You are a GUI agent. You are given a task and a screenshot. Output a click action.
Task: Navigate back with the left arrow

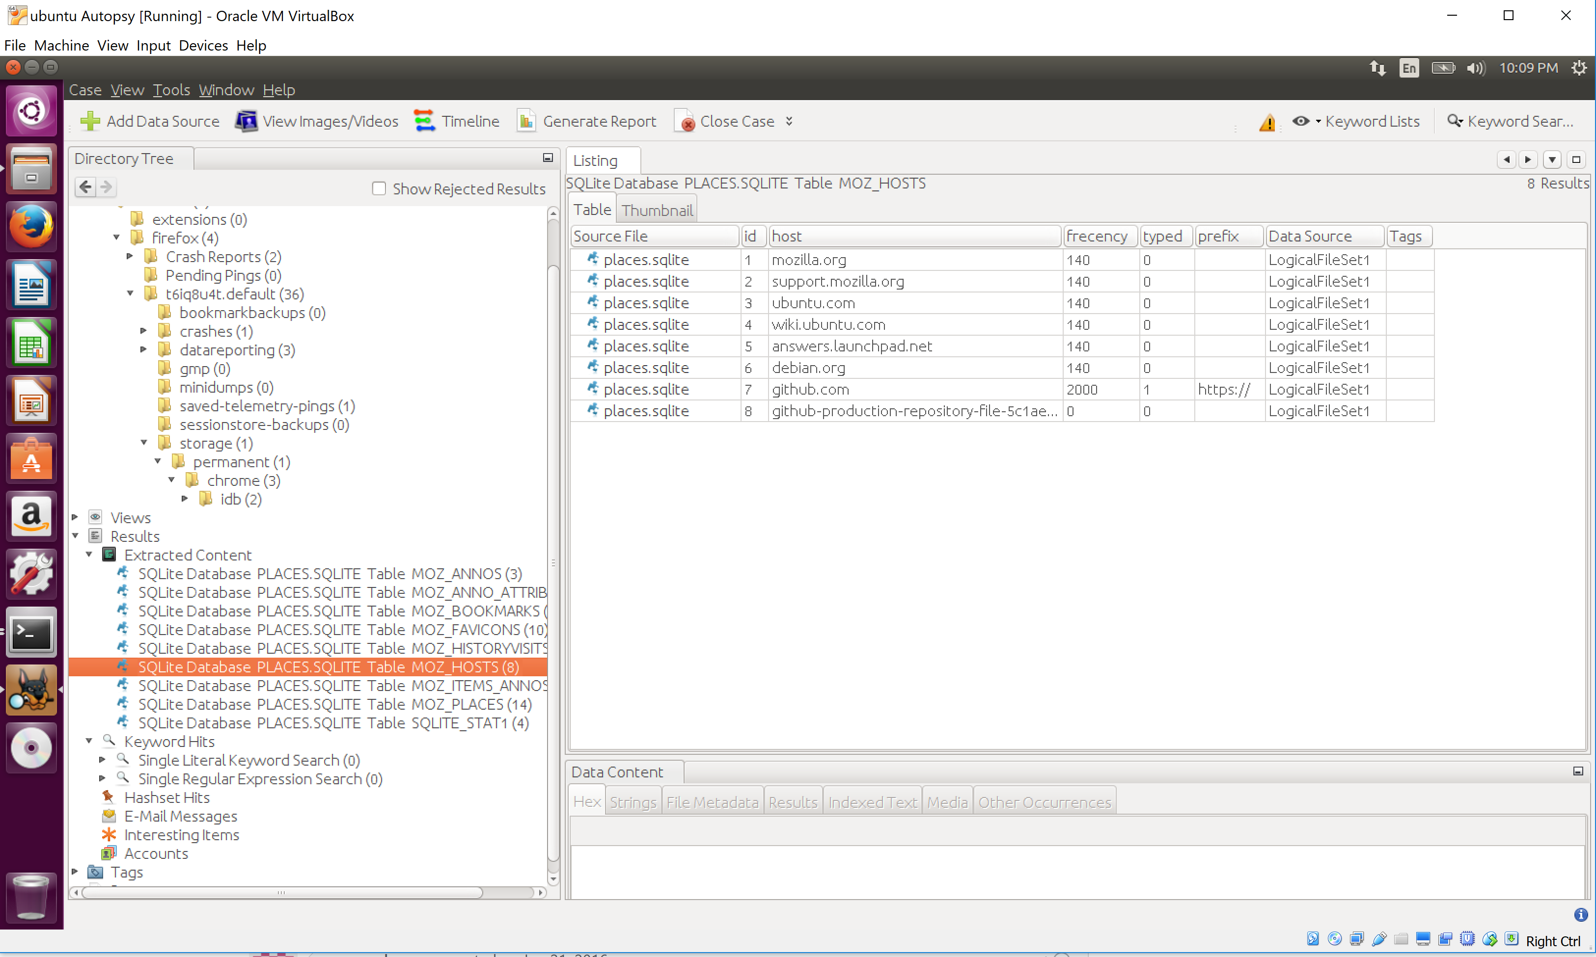(85, 187)
